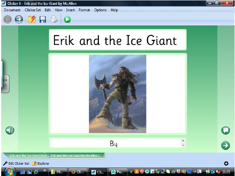
Task: Click the network tray icon beside the volume icon
Action: coord(213,172)
